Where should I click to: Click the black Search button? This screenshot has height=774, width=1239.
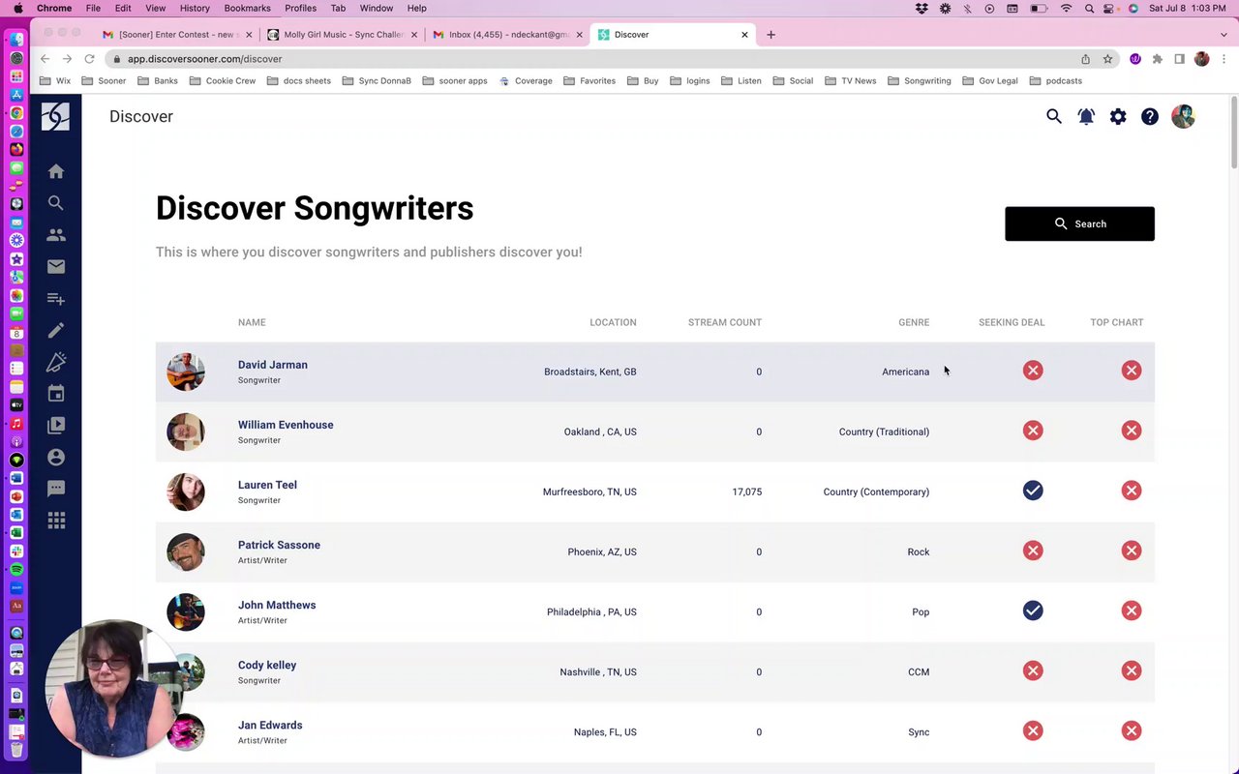1079,223
